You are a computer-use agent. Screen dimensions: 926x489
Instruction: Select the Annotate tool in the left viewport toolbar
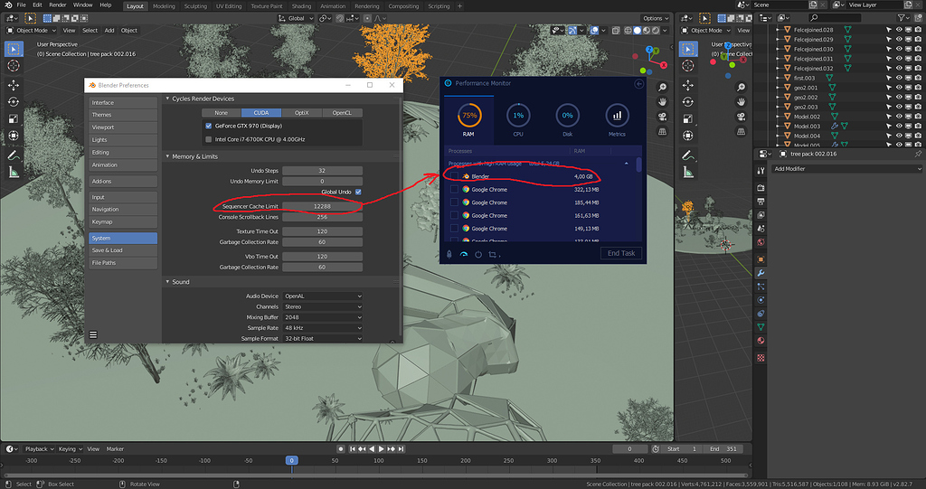click(13, 155)
